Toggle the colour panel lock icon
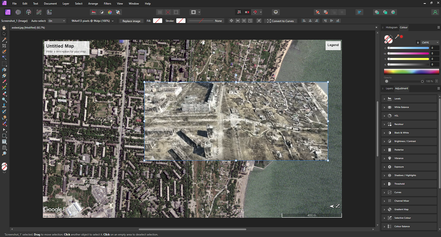This screenshot has width=441, height=237. pos(418,42)
